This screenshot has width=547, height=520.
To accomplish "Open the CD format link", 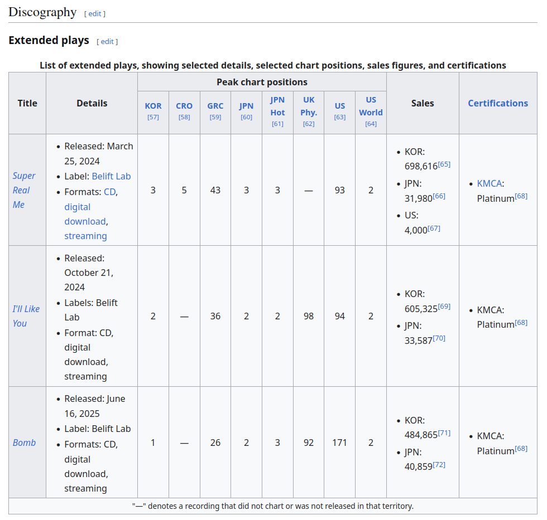I will pyautogui.click(x=109, y=192).
